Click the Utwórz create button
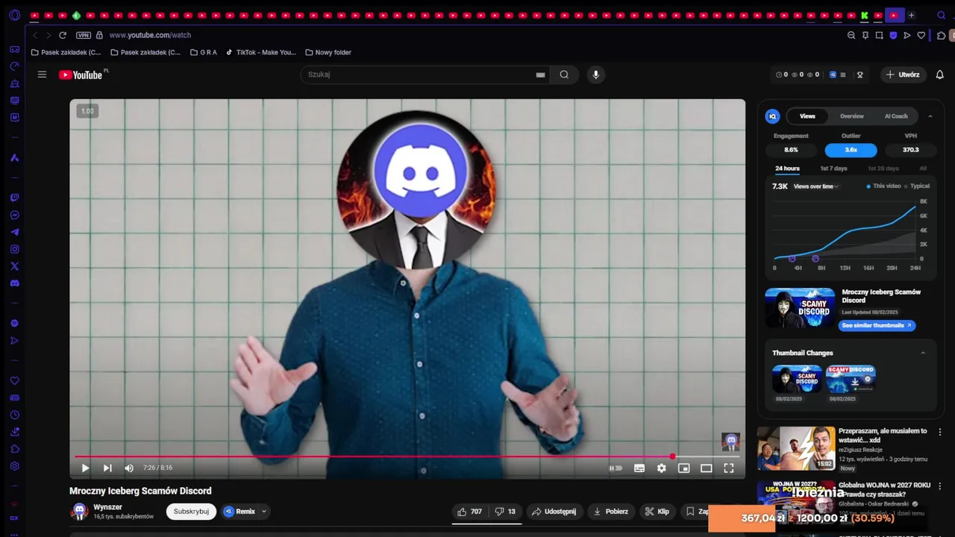 [903, 75]
